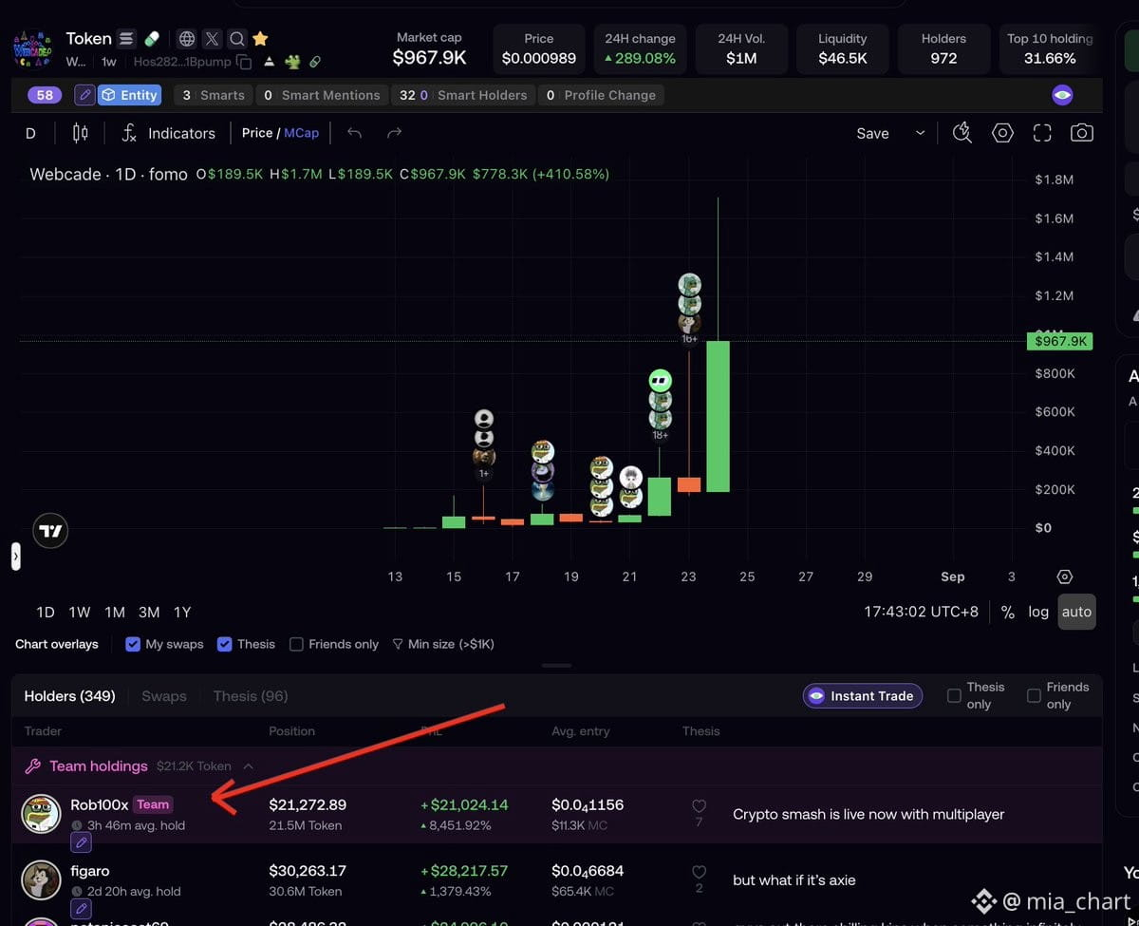The width and height of the screenshot is (1139, 926).
Task: Click the search magnifier icon beside Token
Action: pyautogui.click(x=236, y=39)
